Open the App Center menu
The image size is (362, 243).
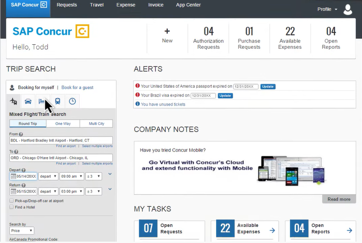188,5
